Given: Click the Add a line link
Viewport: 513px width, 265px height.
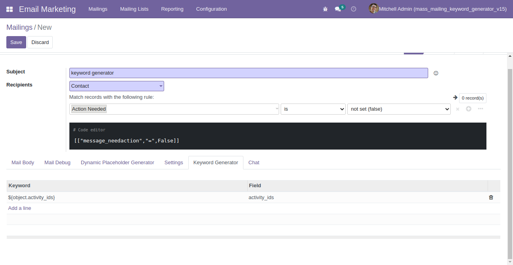Looking at the screenshot, I should point(20,208).
